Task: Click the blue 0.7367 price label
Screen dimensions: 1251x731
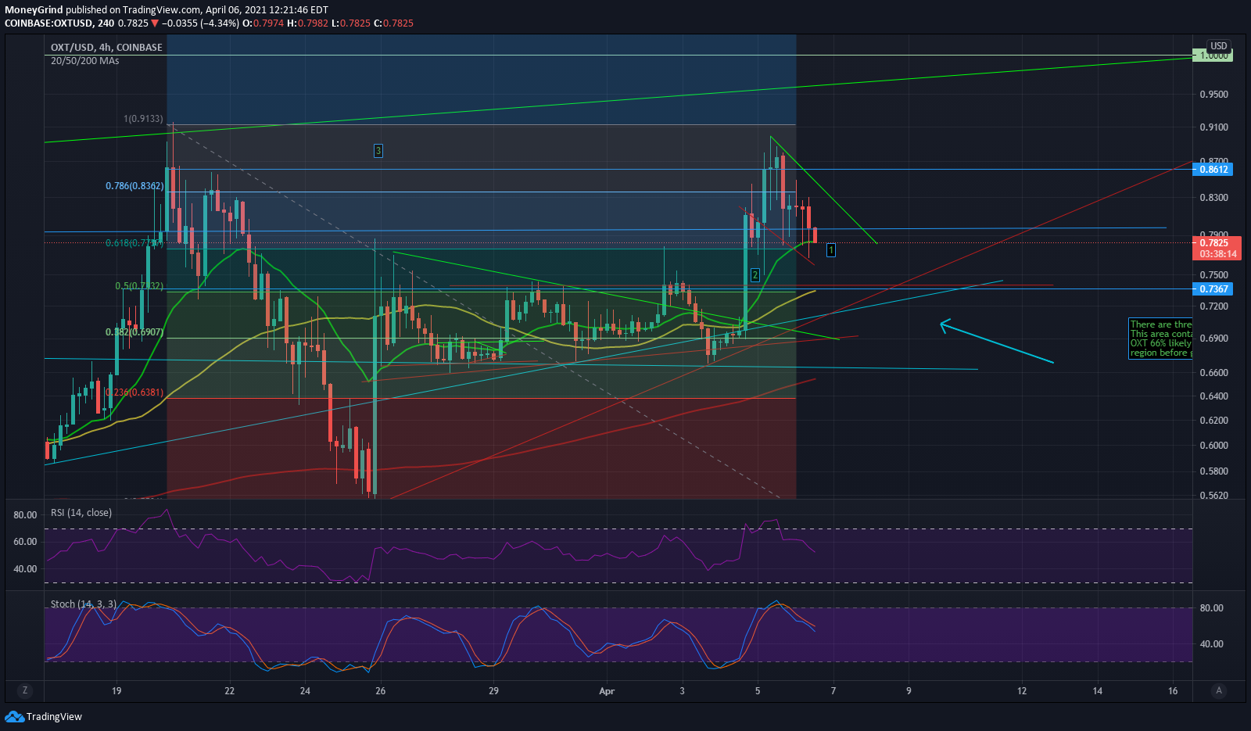Action: tap(1213, 288)
